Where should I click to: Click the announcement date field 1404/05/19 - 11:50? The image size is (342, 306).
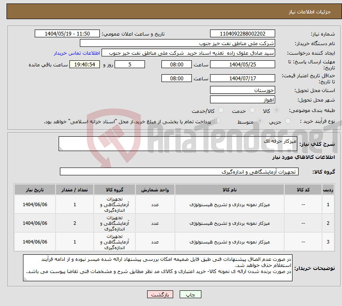pyautogui.click(x=67, y=33)
